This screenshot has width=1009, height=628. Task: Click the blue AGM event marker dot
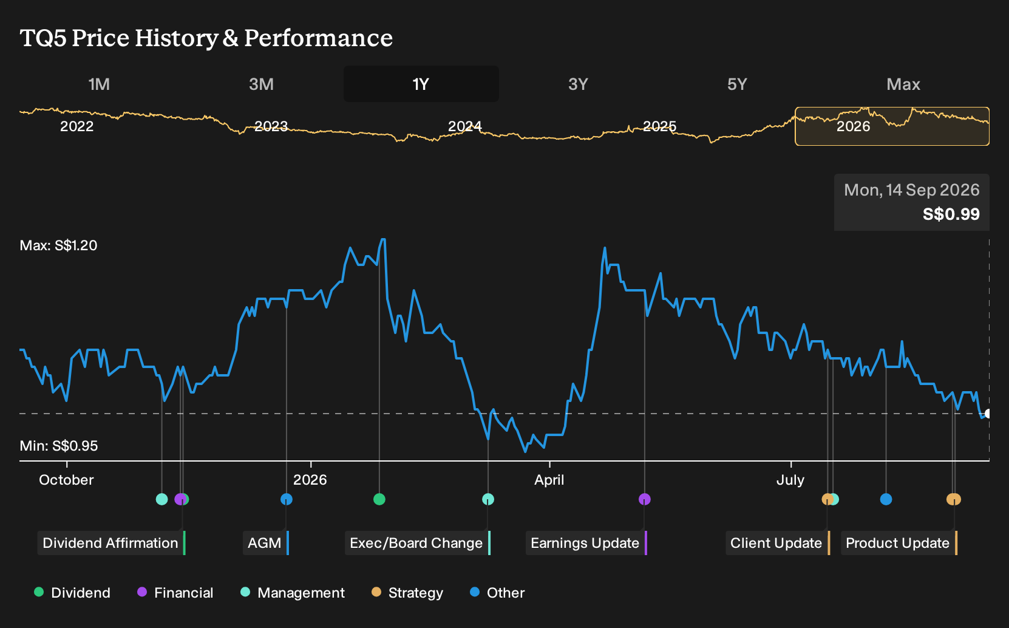coord(287,499)
